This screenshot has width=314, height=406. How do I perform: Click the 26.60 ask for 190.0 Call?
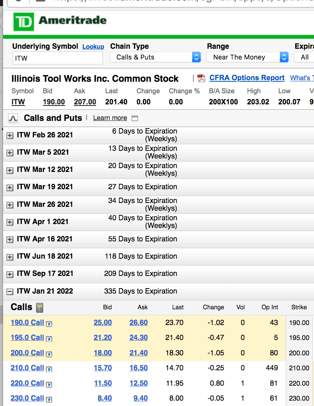pyautogui.click(x=139, y=323)
